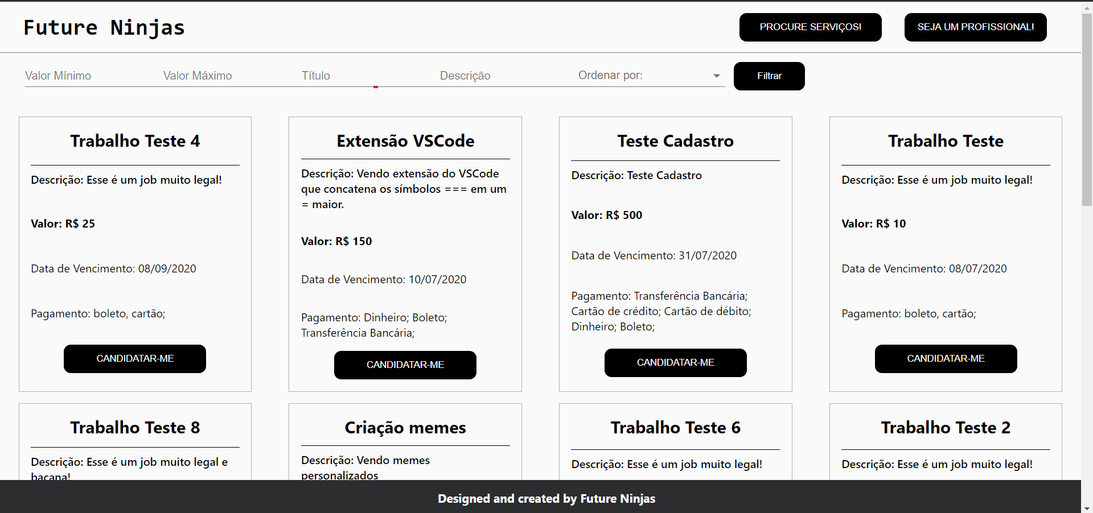Select the Criação memes card title

[x=405, y=428]
